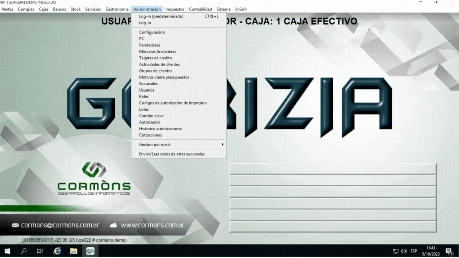Open Historico autorizaciones entry
This screenshot has width=459, height=258.
tap(179, 129)
